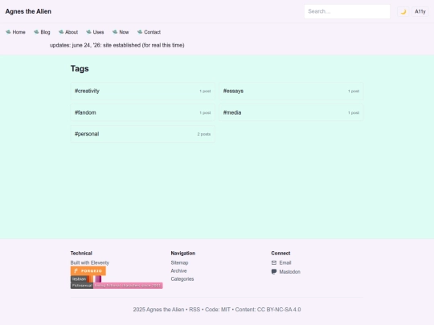The height and width of the screenshot is (325, 434).
Task: View posts tagged #personal
Action: tap(142, 134)
